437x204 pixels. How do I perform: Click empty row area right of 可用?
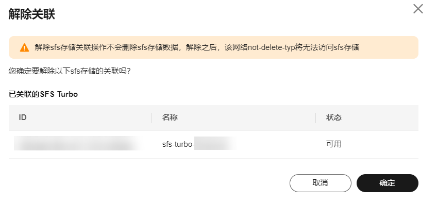(380, 144)
